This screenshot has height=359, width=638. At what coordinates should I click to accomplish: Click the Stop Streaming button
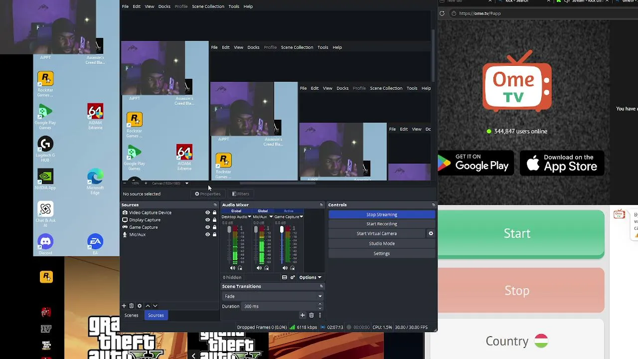click(382, 214)
